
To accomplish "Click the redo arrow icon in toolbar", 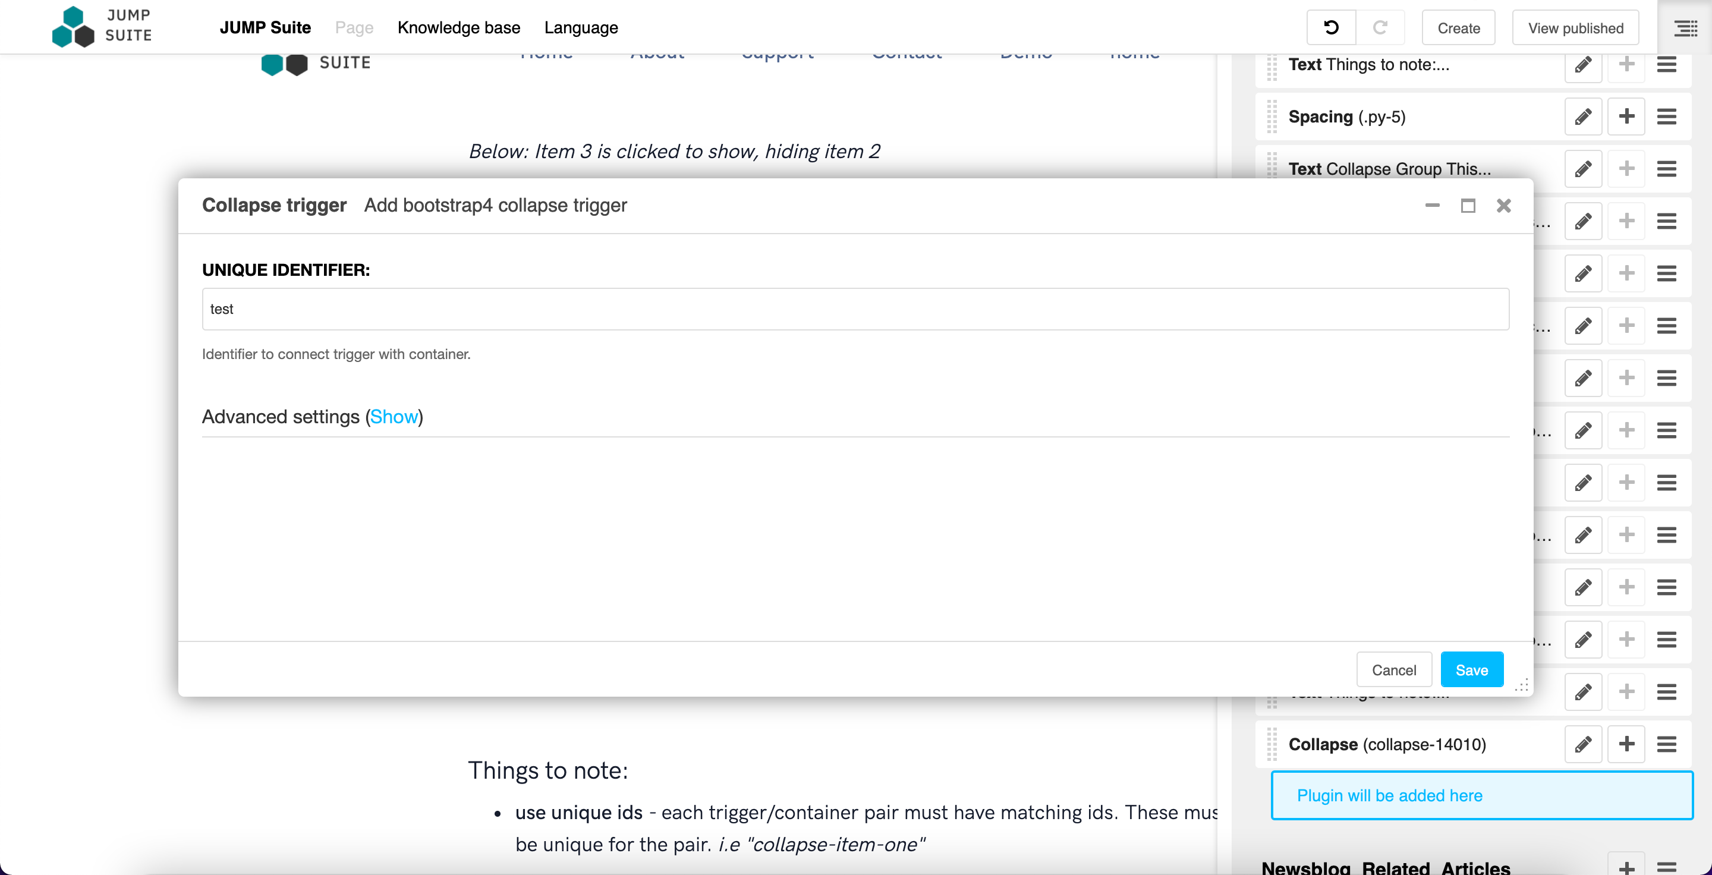I will click(x=1380, y=28).
